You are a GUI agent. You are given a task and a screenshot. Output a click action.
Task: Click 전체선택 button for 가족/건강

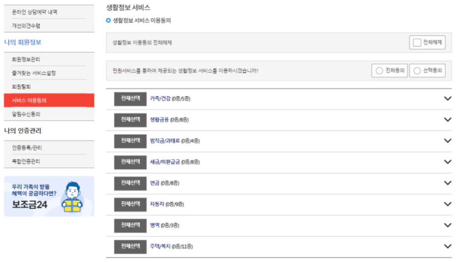pyautogui.click(x=130, y=99)
